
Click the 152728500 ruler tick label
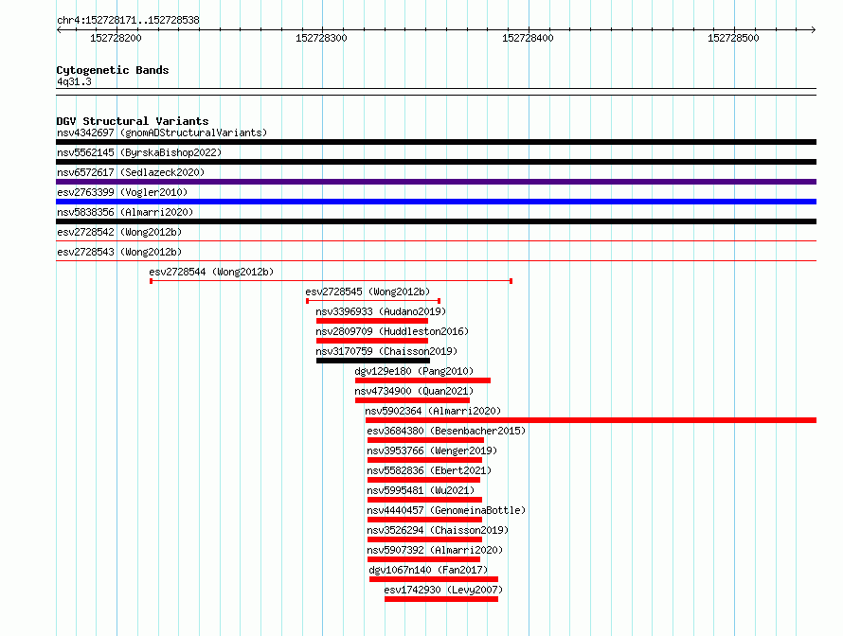(x=733, y=38)
